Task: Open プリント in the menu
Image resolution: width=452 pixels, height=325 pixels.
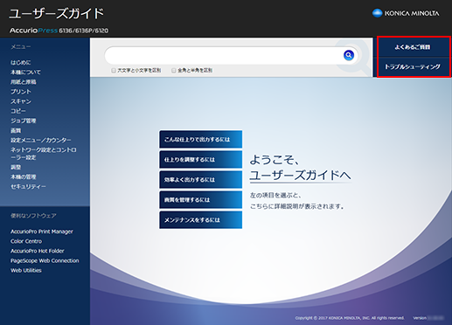Action: (21, 92)
